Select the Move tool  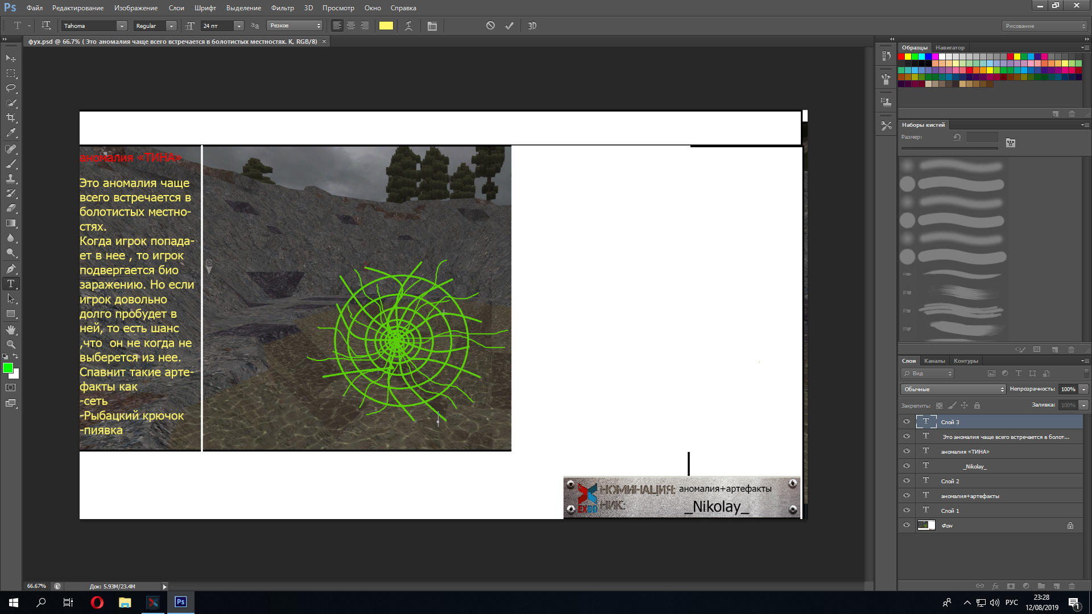coord(11,58)
